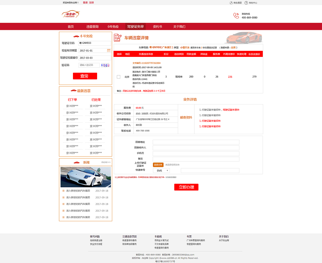Screen dimensions: 322x263
Task: Open 关于我们 navigation tab
Action: (179, 27)
